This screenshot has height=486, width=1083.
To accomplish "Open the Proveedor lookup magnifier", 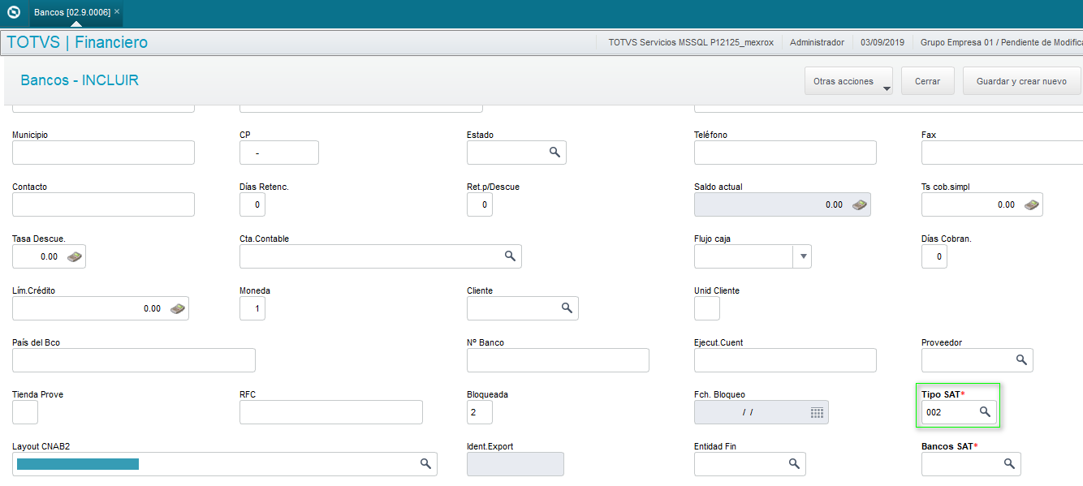I will (1021, 360).
